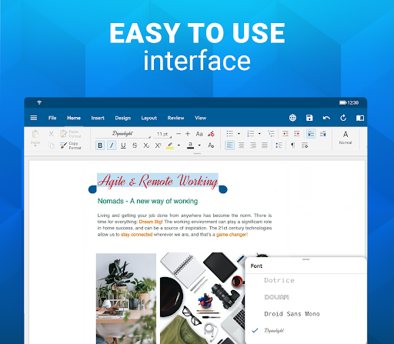
Task: Open the Review tab
Action: coord(175,118)
